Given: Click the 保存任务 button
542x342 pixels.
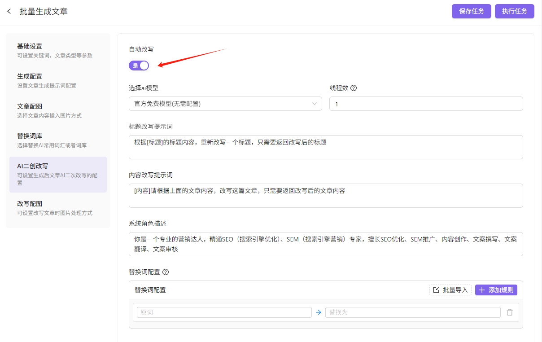Looking at the screenshot, I should coord(471,11).
